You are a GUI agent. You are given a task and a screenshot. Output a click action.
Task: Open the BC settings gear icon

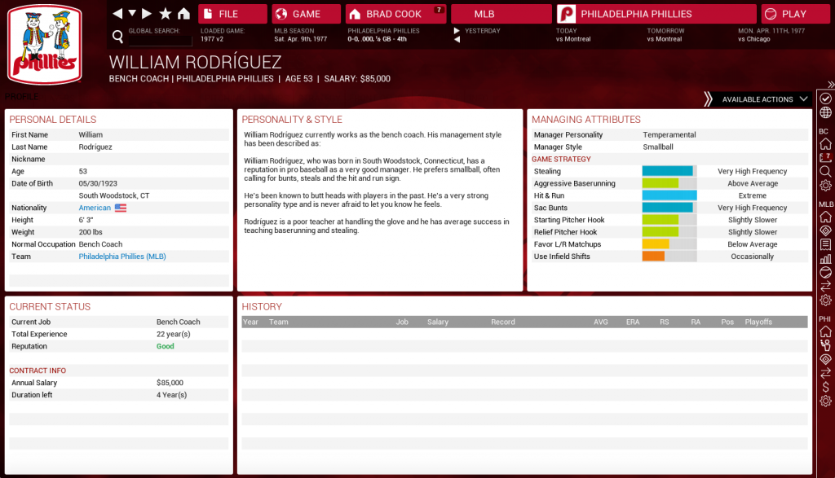tap(825, 186)
